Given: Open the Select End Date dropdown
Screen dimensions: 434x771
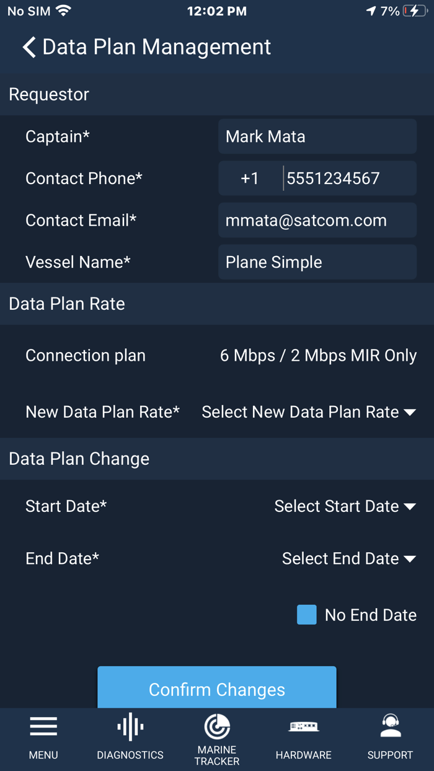Looking at the screenshot, I should (348, 558).
